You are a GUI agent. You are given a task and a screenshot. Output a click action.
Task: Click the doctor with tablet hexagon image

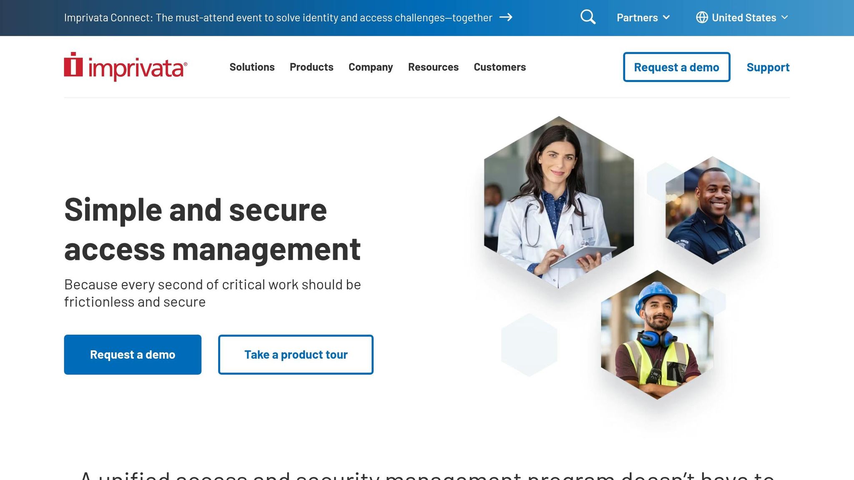[559, 202]
